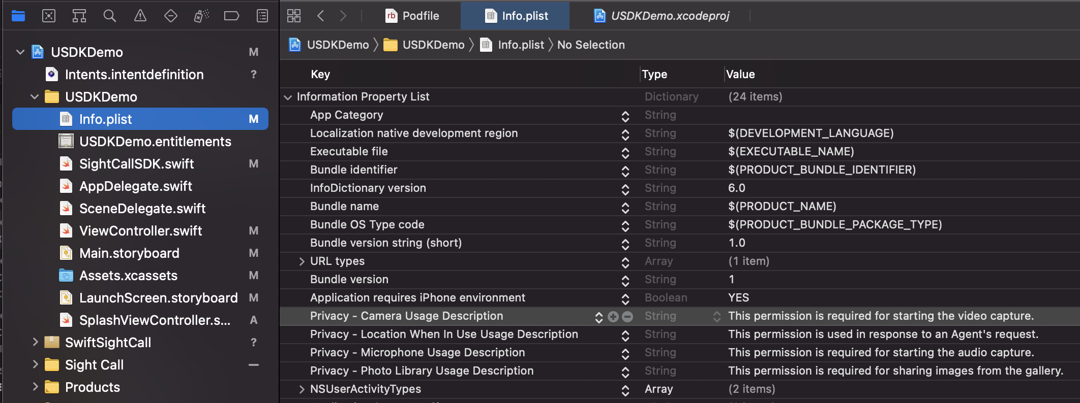Collapse the USDKDemo folder group

click(35, 97)
